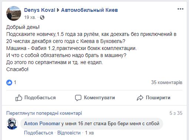189x140 pixels.
Task: Expand Переглянути попередні коментарі
Action: pos(44,113)
